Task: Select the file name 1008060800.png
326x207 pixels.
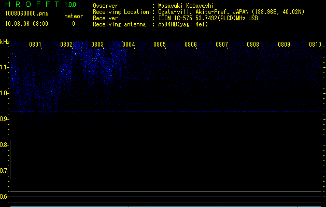Action: click(x=27, y=13)
